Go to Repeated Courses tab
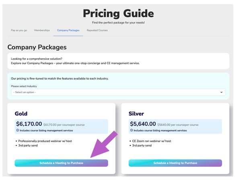 coord(97,30)
